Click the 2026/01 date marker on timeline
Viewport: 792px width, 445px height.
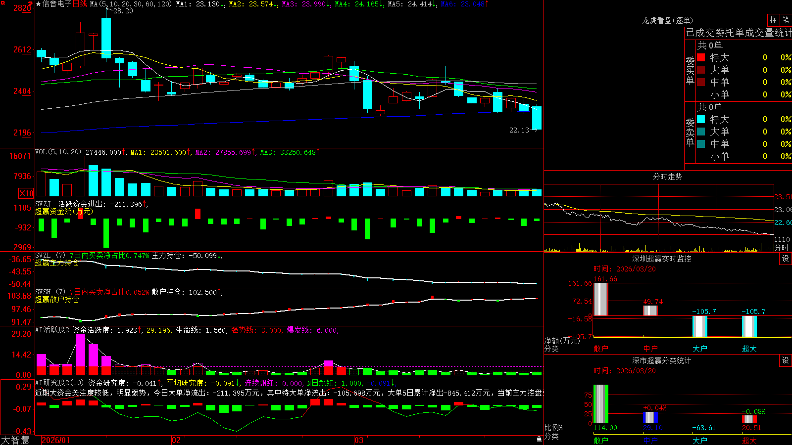tap(56, 440)
